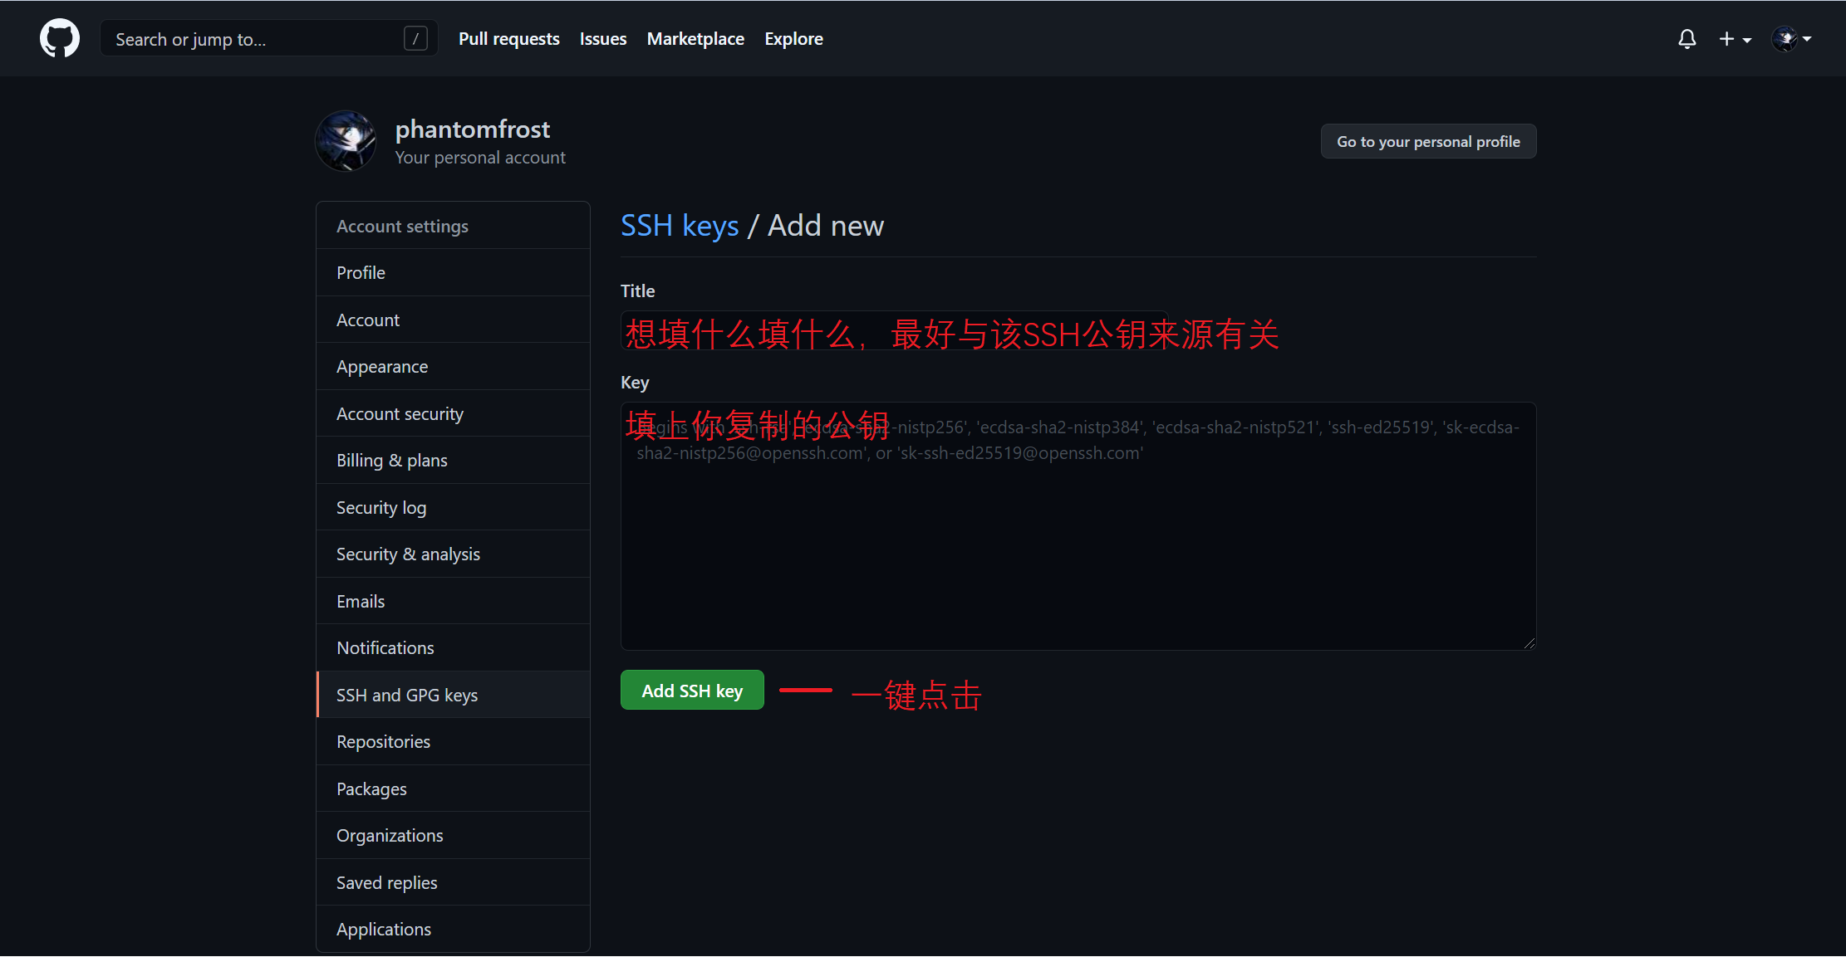This screenshot has width=1846, height=957.
Task: Open Repositories in the sidebar
Action: click(x=453, y=742)
